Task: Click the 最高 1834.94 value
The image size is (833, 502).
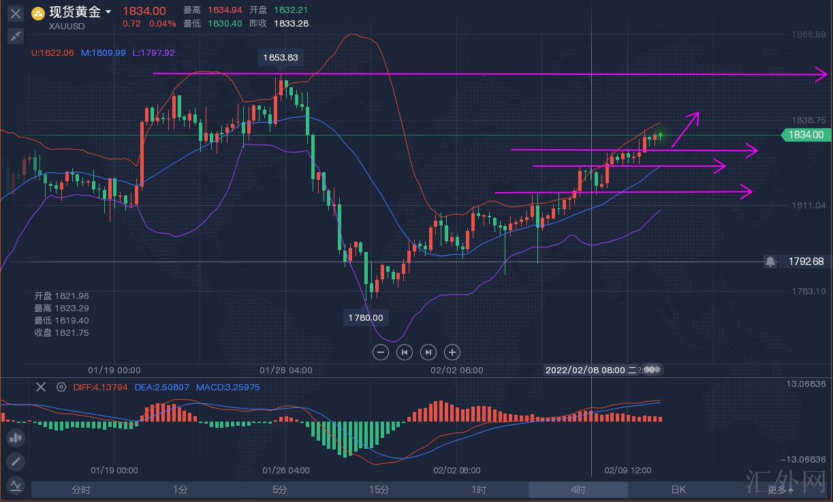Action: click(x=213, y=11)
